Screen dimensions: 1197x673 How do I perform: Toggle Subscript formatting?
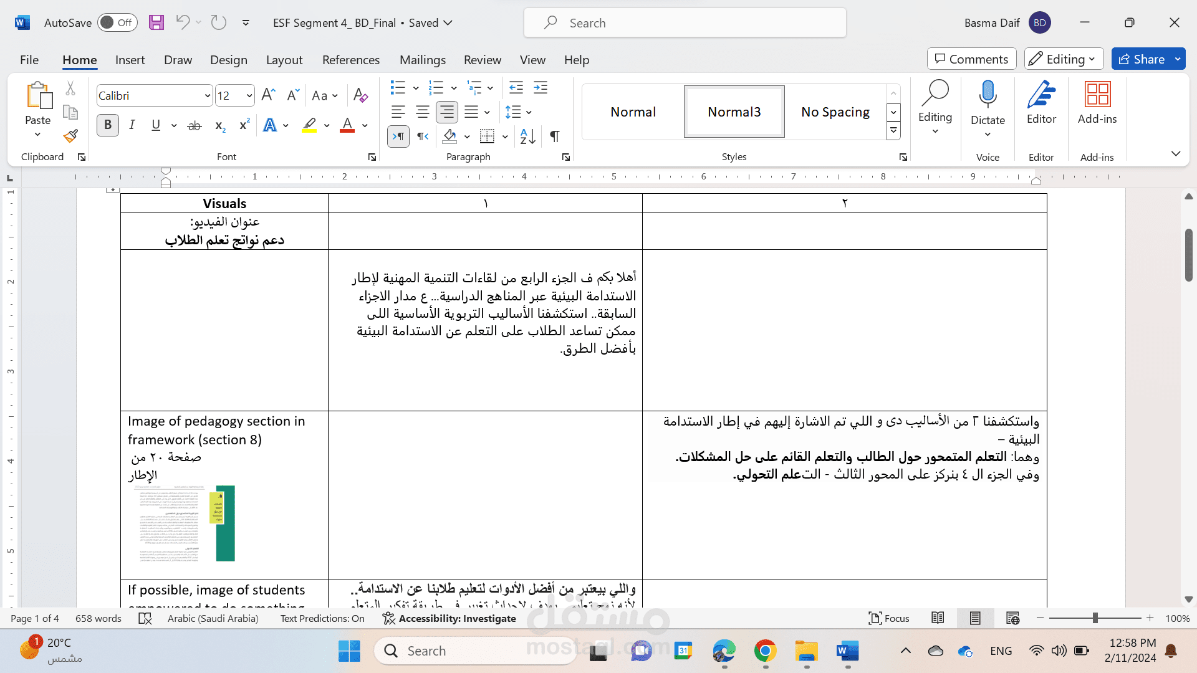click(219, 125)
